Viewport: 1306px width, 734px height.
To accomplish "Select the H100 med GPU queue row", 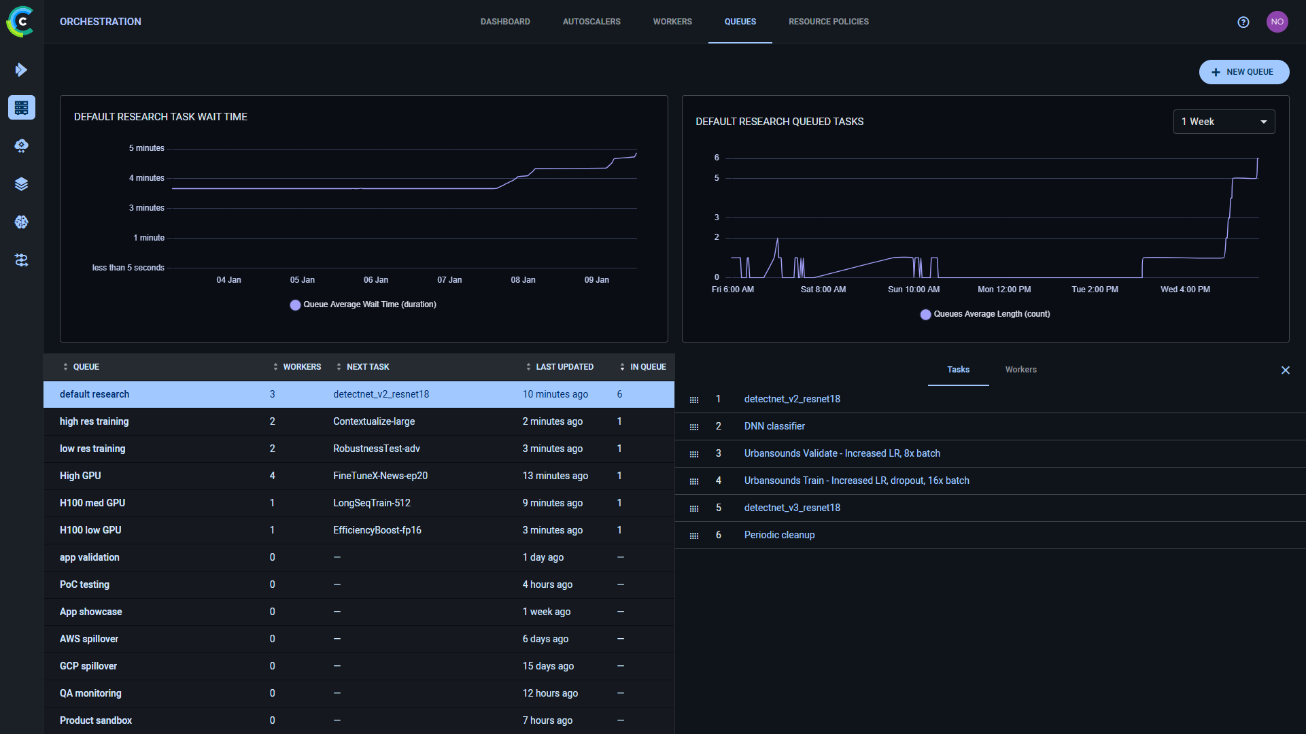I will point(92,503).
